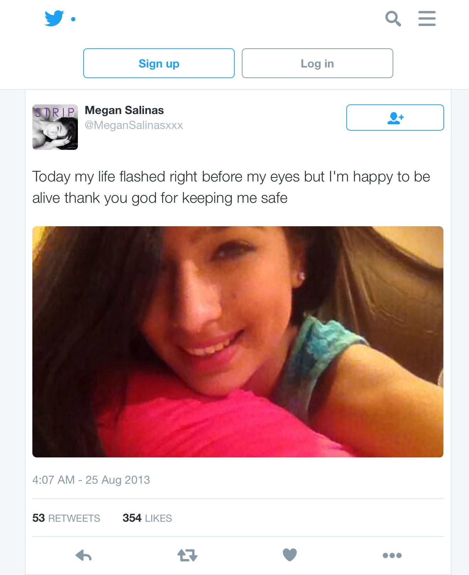Click the Log in button
Screen dimensions: 469x575
point(317,63)
